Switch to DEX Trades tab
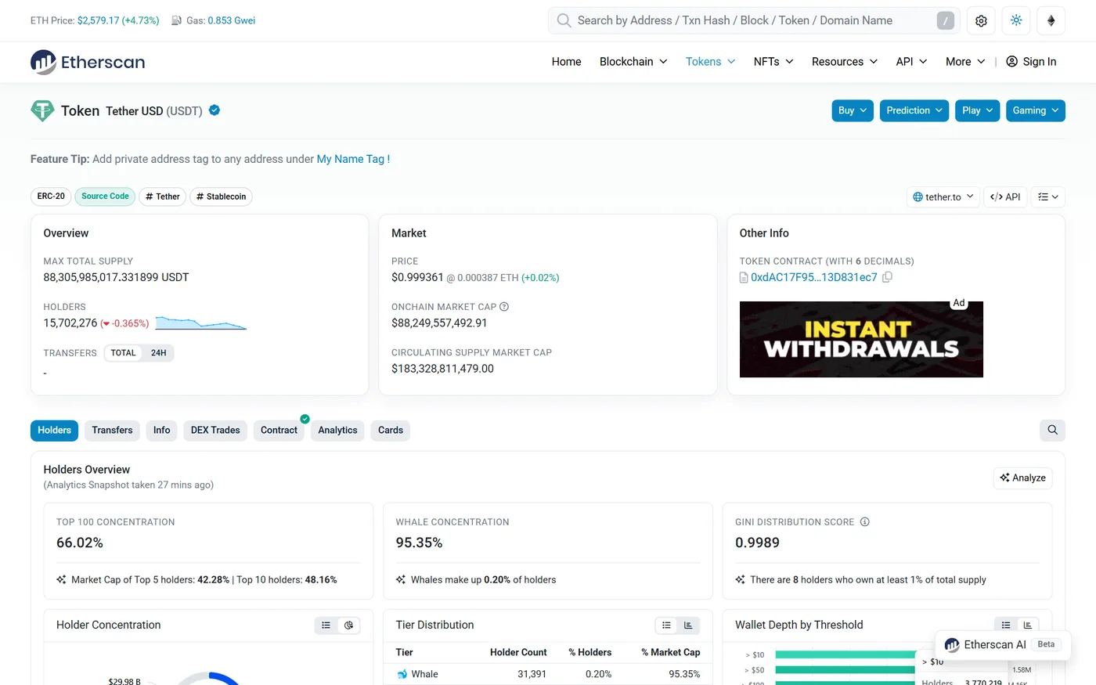The width and height of the screenshot is (1096, 685). [215, 431]
